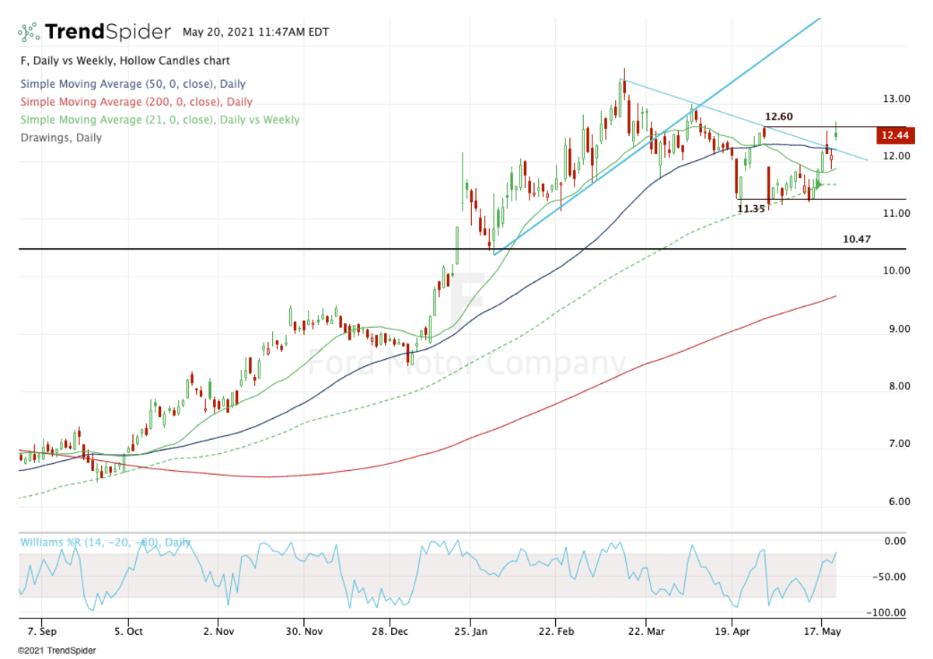Click the Drawings, Daily legend entry

coord(61,138)
